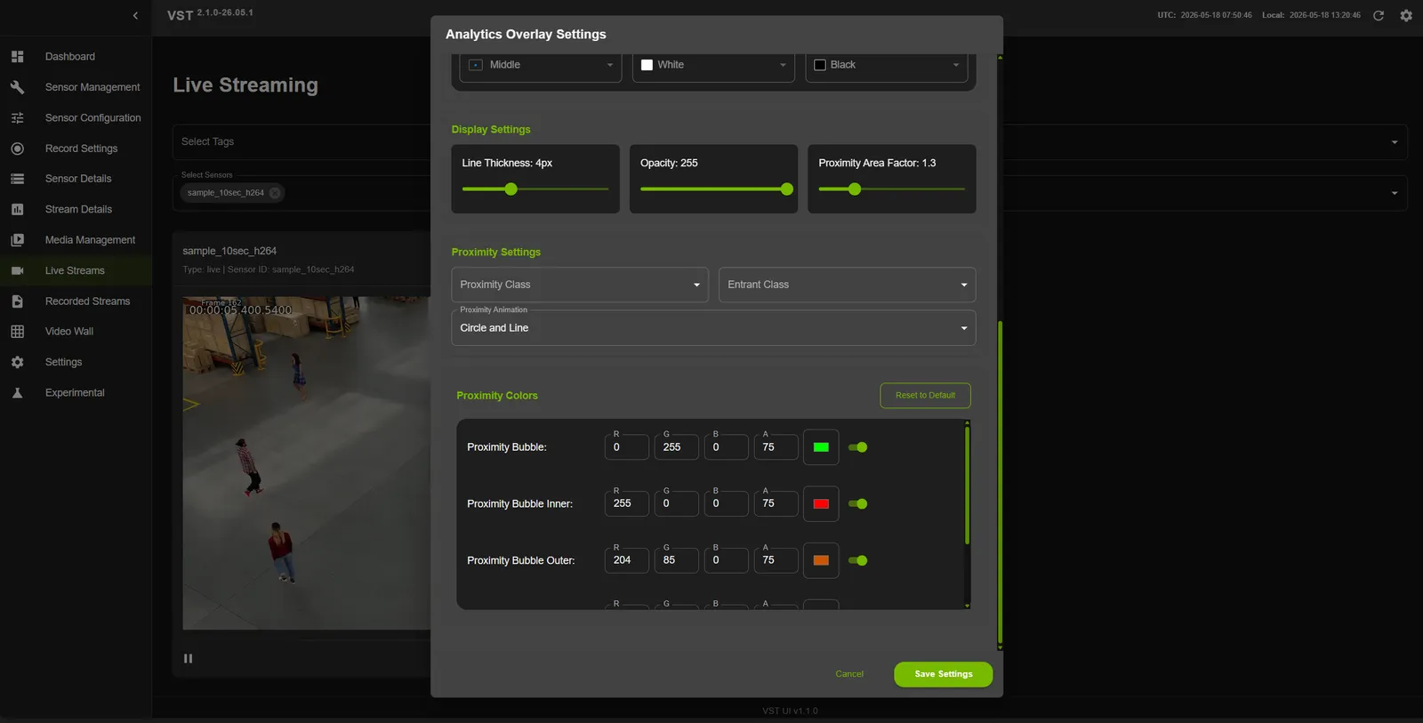Select the Experimental menu entry
Viewport: 1423px width, 723px height.
coord(75,393)
